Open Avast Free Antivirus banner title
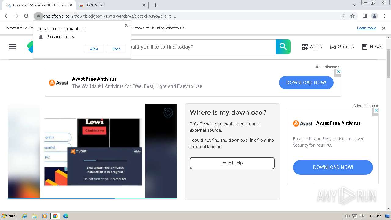Viewport: 391px width, 220px height. 94,79
